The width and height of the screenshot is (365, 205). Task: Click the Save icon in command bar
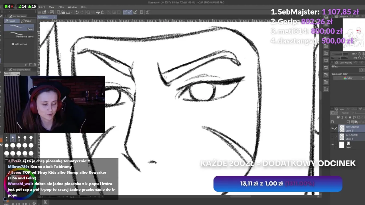click(68, 12)
